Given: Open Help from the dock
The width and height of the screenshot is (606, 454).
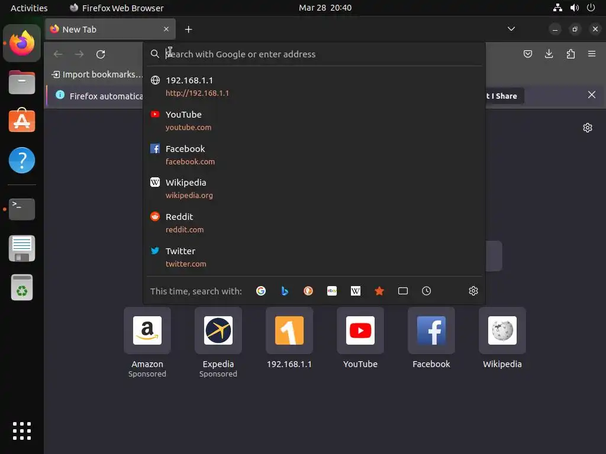Looking at the screenshot, I should coord(22,160).
